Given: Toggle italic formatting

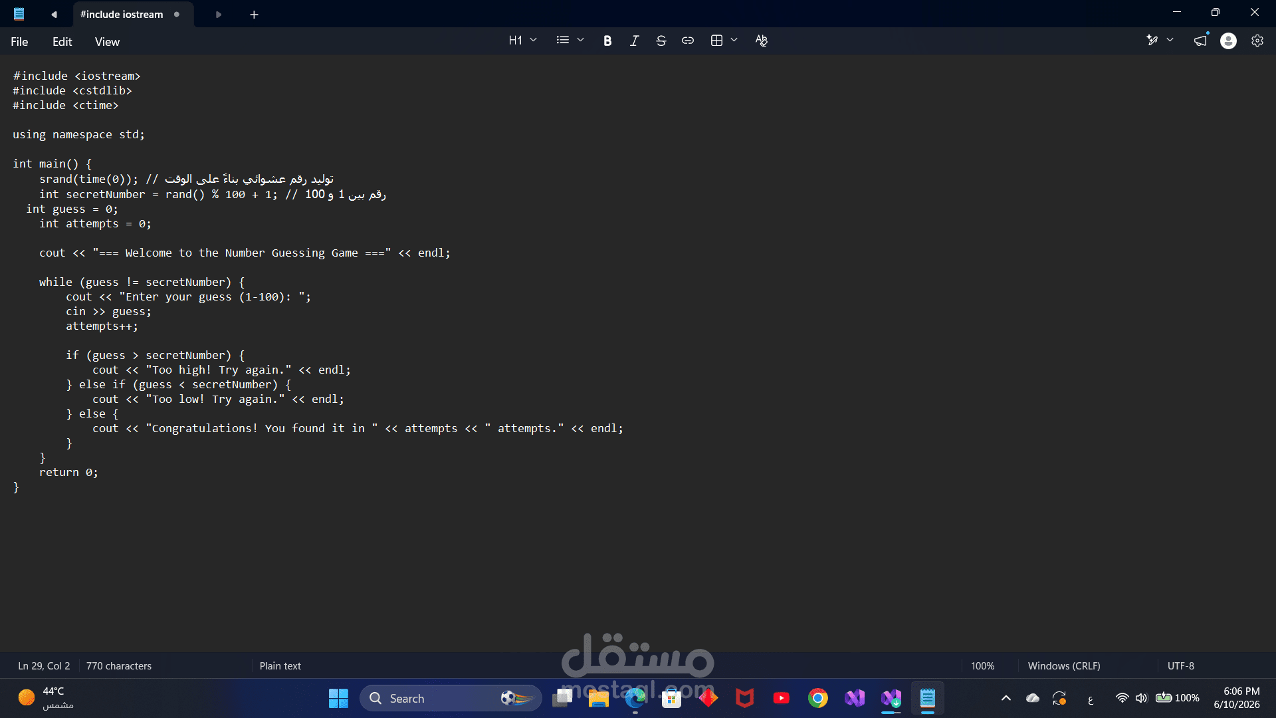Looking at the screenshot, I should point(634,41).
